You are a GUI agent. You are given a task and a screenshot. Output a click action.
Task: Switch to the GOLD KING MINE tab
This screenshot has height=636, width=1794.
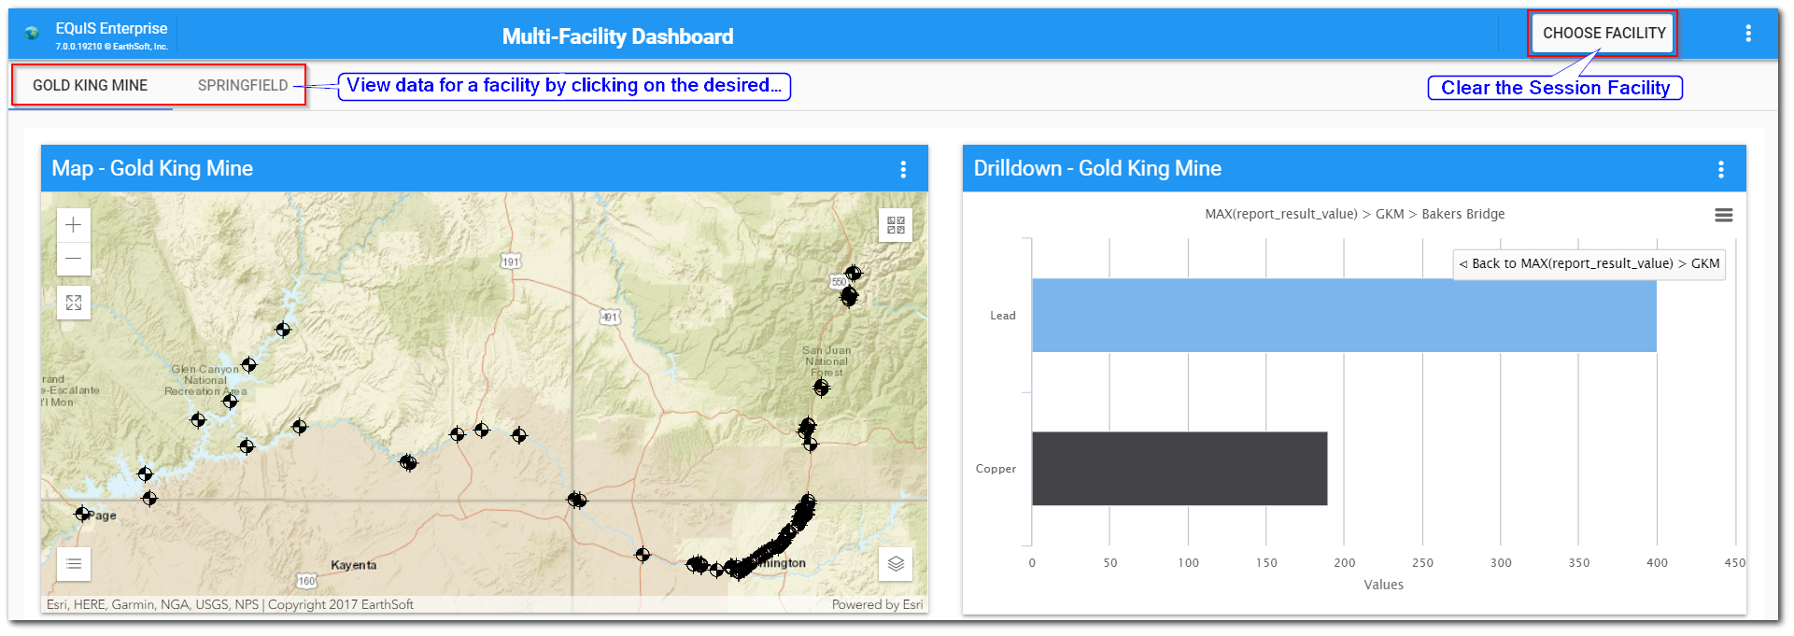tap(91, 85)
